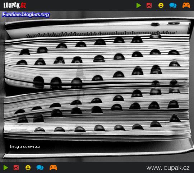This screenshot has width=194, height=173.
Task: Click the orange gamepad icon in footer
Action: tap(53, 168)
